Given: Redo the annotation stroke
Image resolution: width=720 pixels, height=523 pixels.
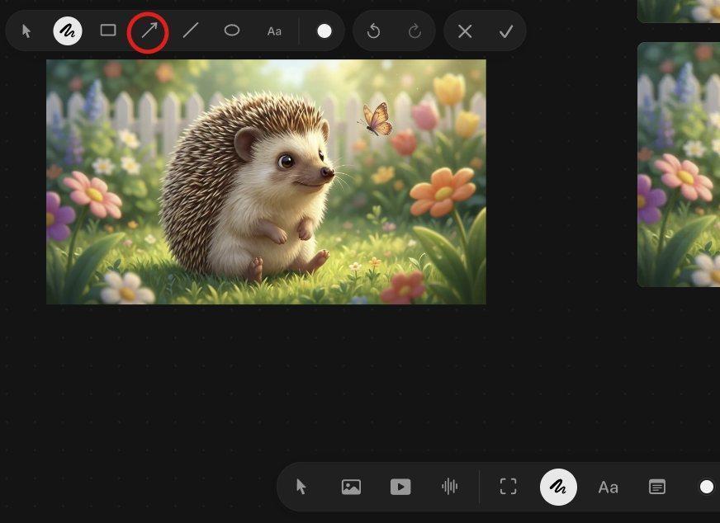Looking at the screenshot, I should point(414,31).
